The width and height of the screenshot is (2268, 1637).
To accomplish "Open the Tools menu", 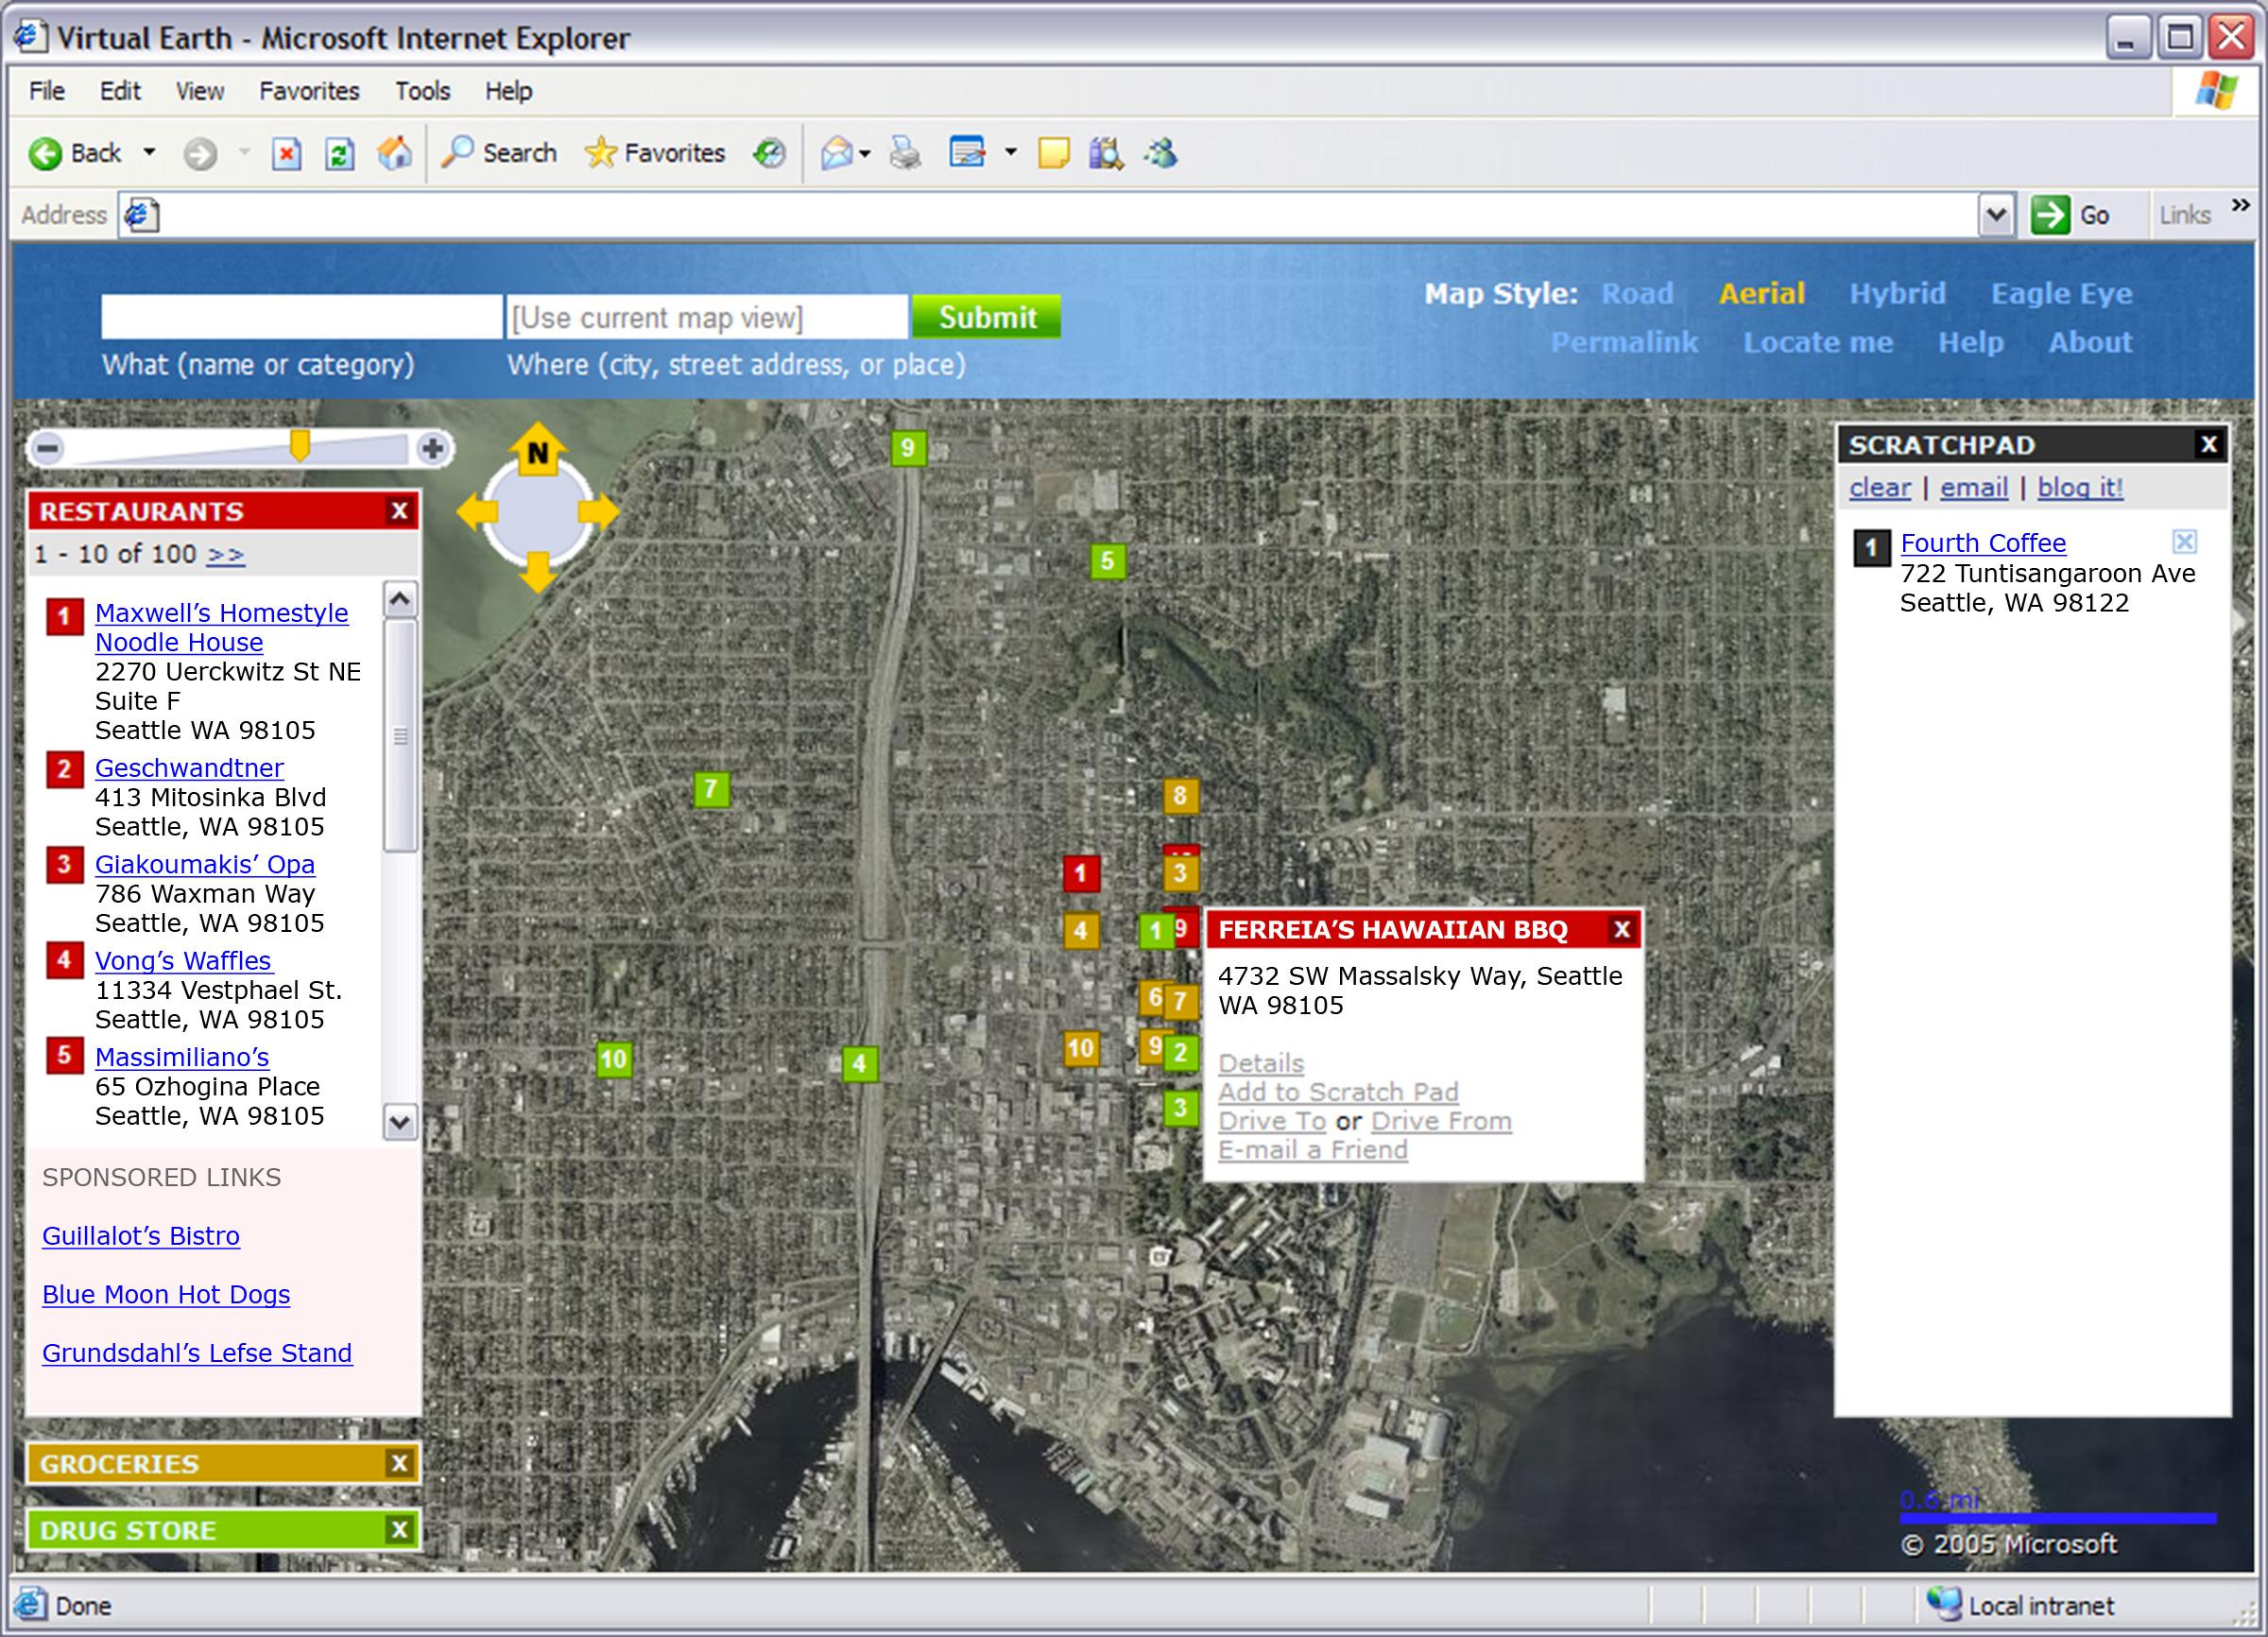I will (x=422, y=91).
